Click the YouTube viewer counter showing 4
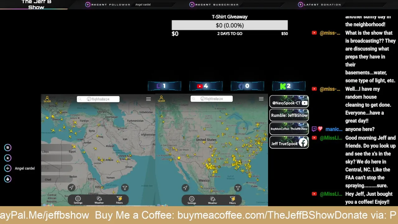Screen dimensions: 398x224 click(x=206, y=86)
